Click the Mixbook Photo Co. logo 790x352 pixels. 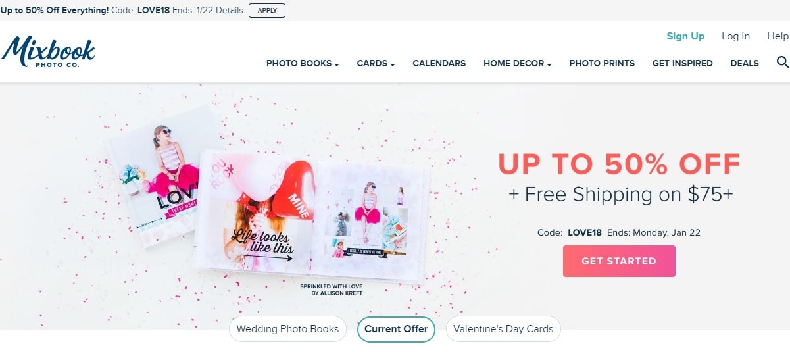[x=48, y=51]
